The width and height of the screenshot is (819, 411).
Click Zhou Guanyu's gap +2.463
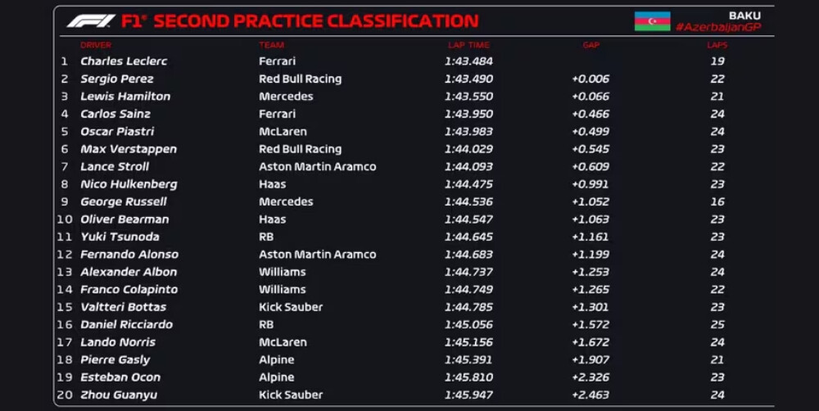(x=590, y=395)
